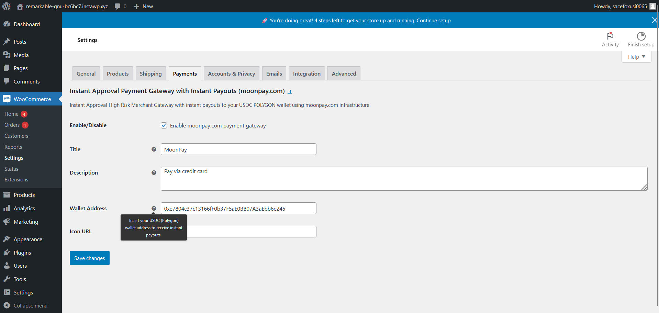The width and height of the screenshot is (659, 313).
Task: Click the site name remarkable-gnu-bc6bc7.instawp.xyz
Action: click(x=67, y=6)
